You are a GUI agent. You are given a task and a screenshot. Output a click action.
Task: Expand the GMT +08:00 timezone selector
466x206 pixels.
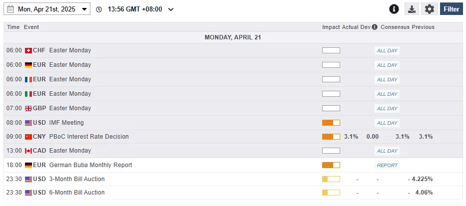[171, 9]
